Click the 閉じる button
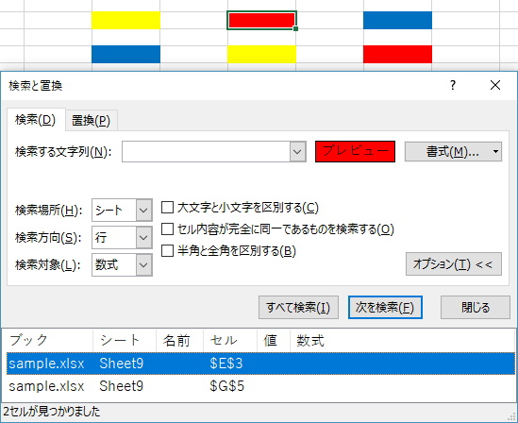Viewport: 518px width, 423px height. 476,308
